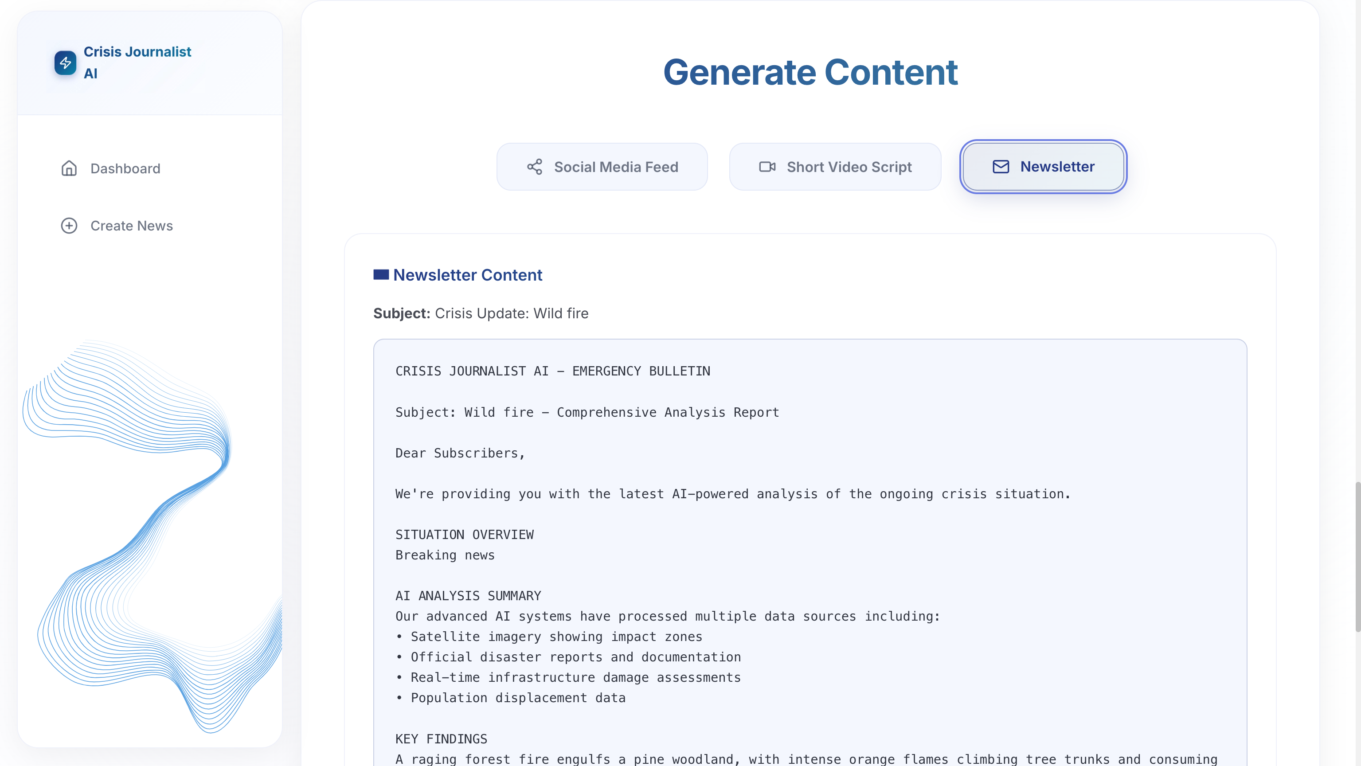Click the Create News plus-circle icon
This screenshot has height=766, width=1361.
tap(69, 226)
